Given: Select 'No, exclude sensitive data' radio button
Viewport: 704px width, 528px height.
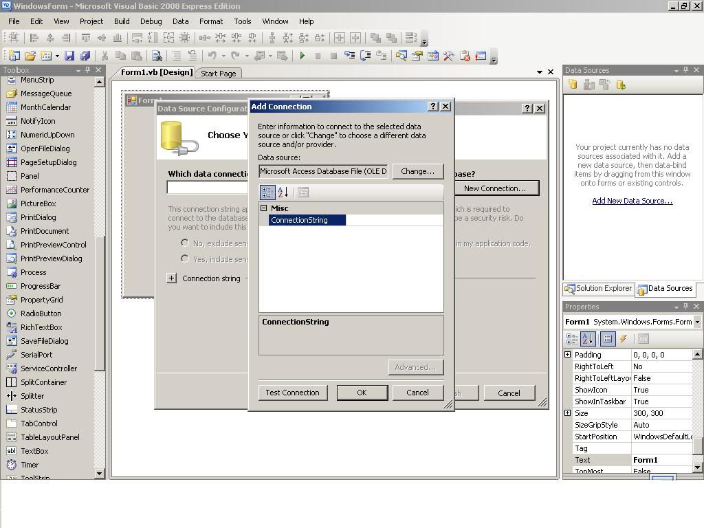Looking at the screenshot, I should [184, 243].
